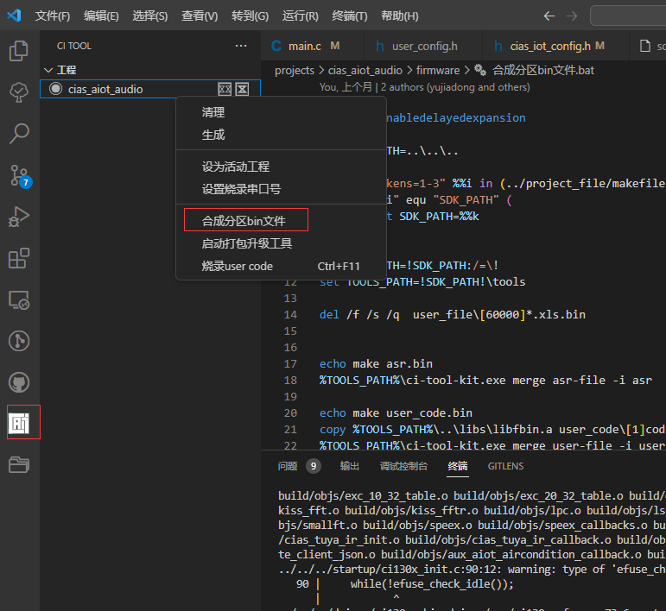The width and height of the screenshot is (666, 611).
Task: Open the folder icon at bottom of activity bar
Action: [19, 464]
